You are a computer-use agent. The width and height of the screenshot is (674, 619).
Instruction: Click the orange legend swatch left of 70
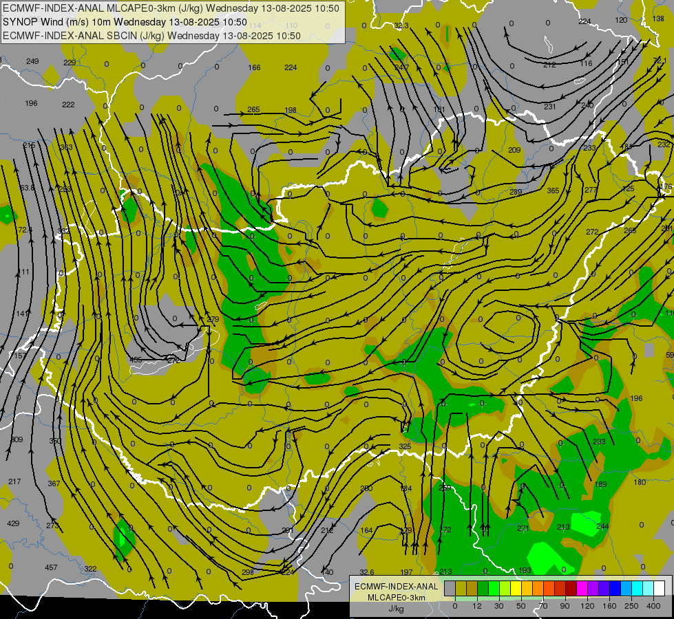538,588
